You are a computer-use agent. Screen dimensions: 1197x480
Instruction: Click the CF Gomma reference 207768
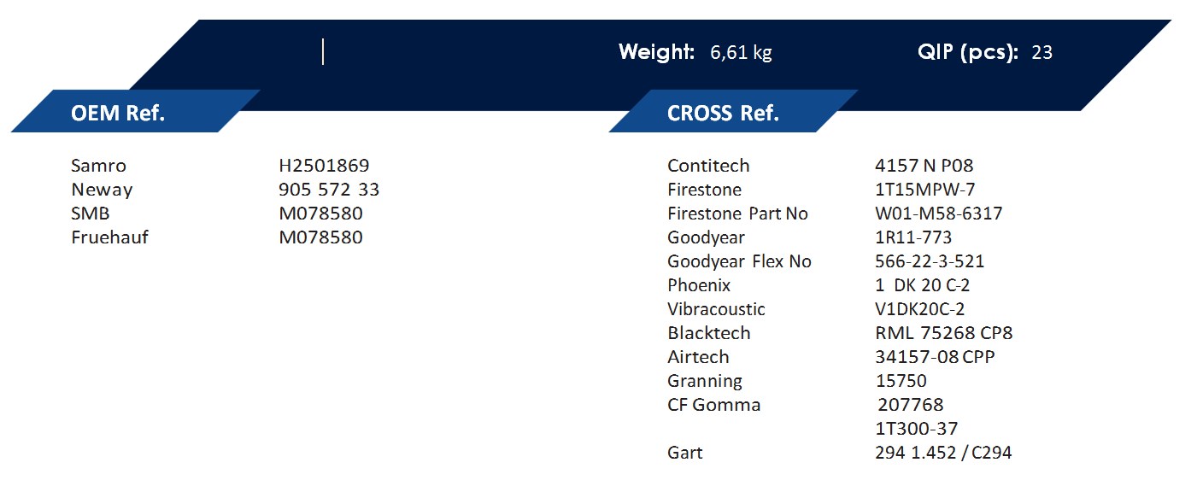click(x=911, y=405)
